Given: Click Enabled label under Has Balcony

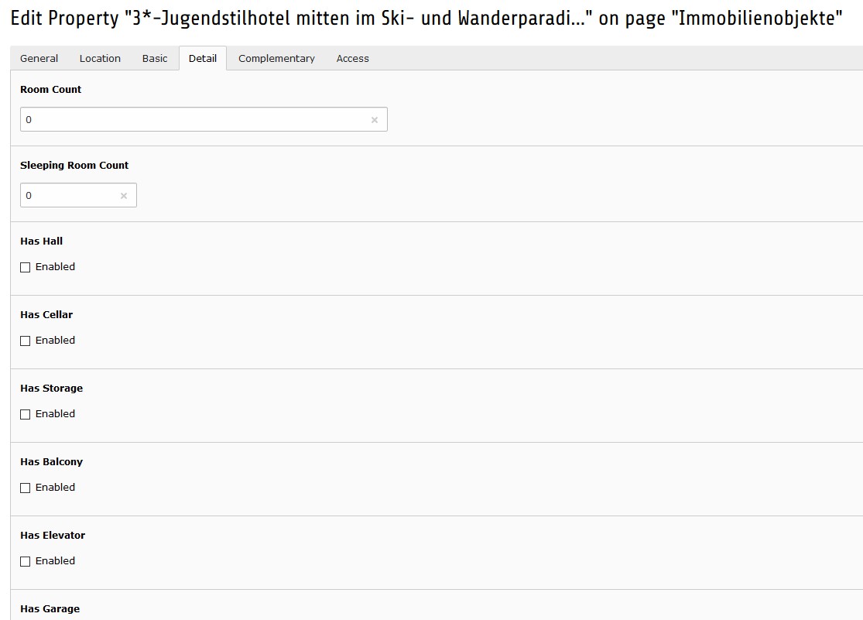Looking at the screenshot, I should click(55, 488).
